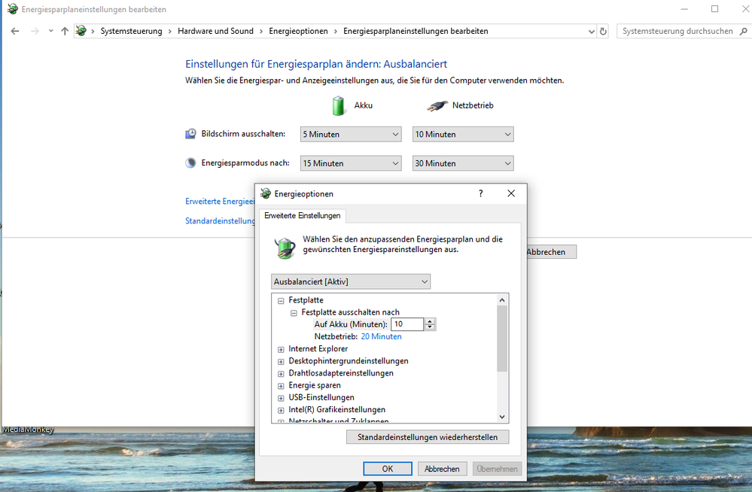Click the 20 Minuten Netzbetrieb link
Screen dimensions: 752x492
[x=381, y=336]
